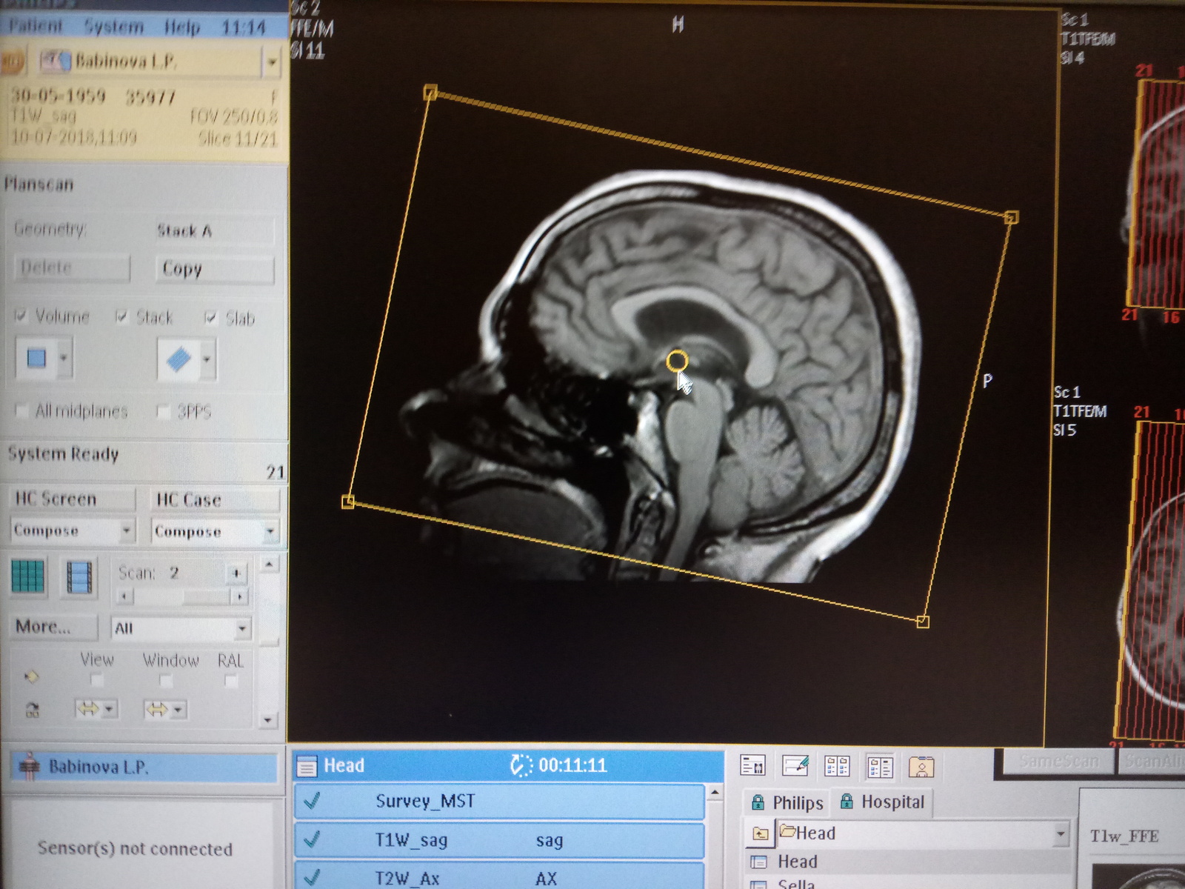The image size is (1185, 889).
Task: Click the Copy button
Action: click(x=215, y=269)
